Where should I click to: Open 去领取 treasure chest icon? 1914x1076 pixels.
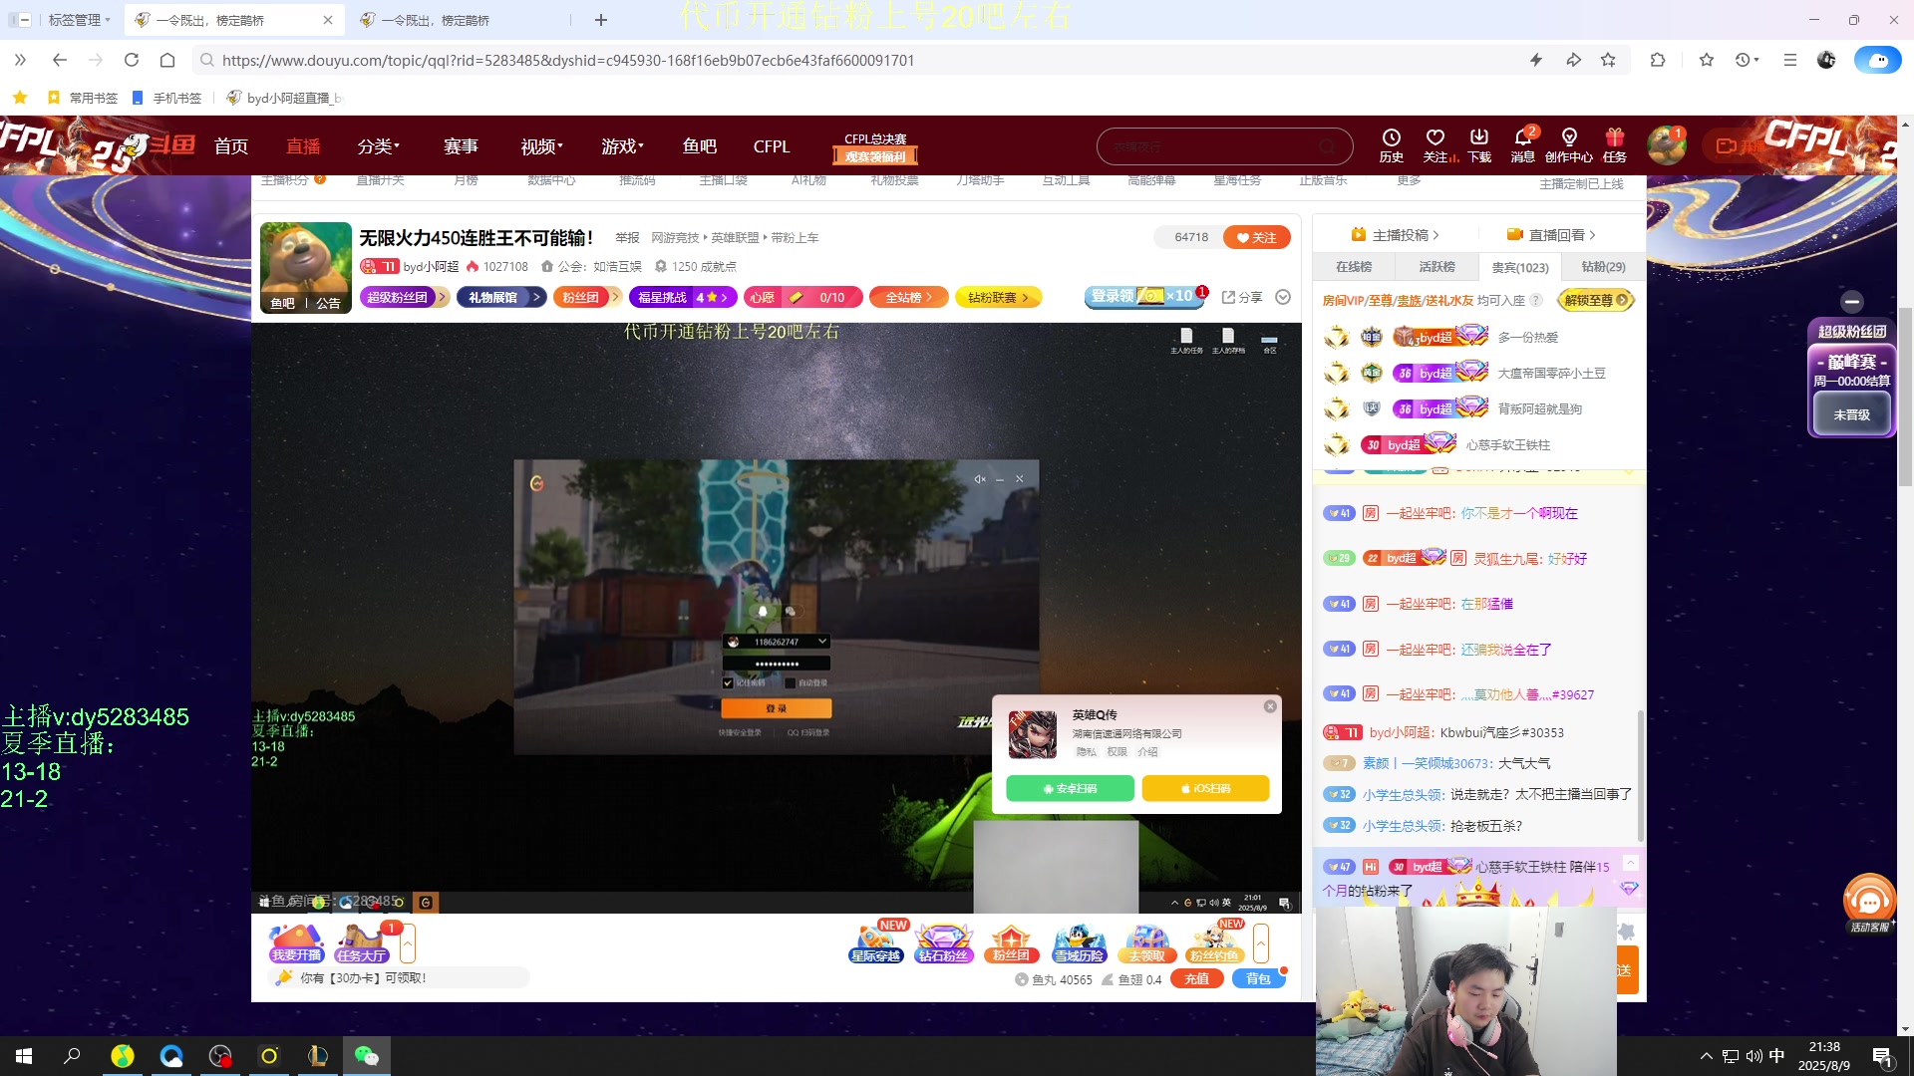tap(1147, 942)
